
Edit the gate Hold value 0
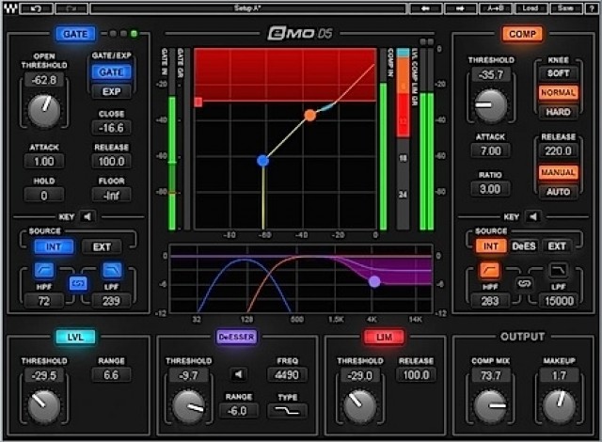44,196
